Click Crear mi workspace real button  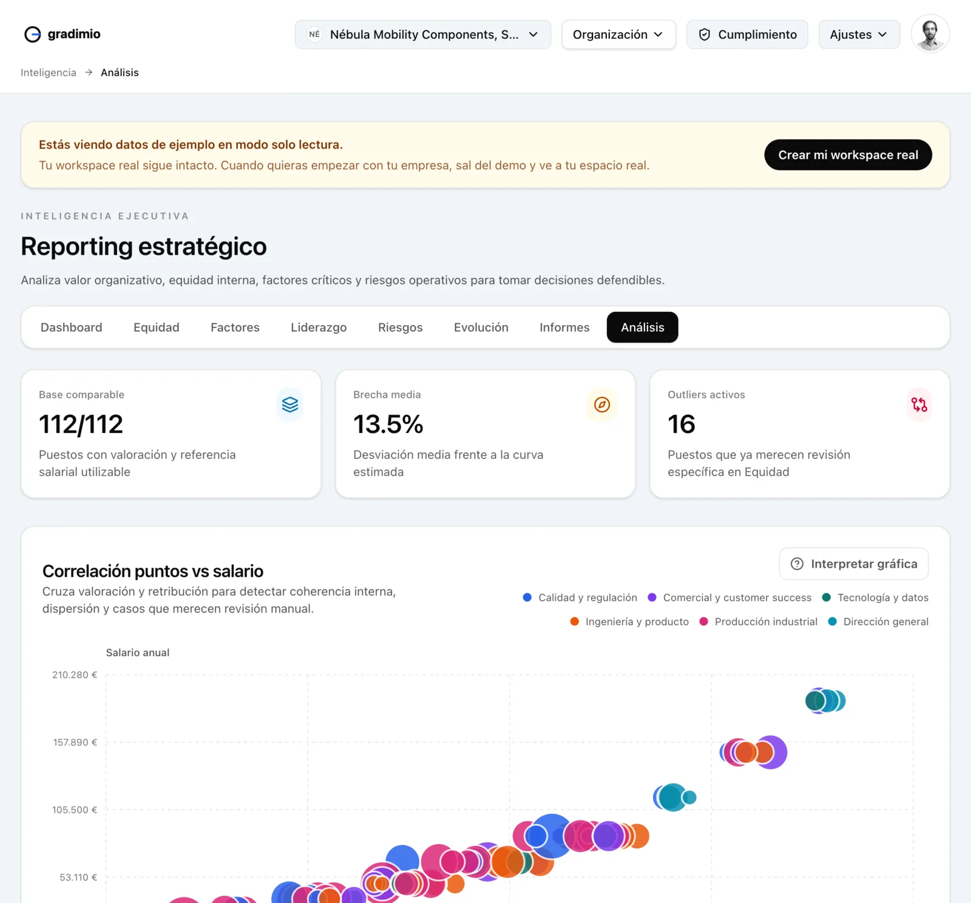848,155
